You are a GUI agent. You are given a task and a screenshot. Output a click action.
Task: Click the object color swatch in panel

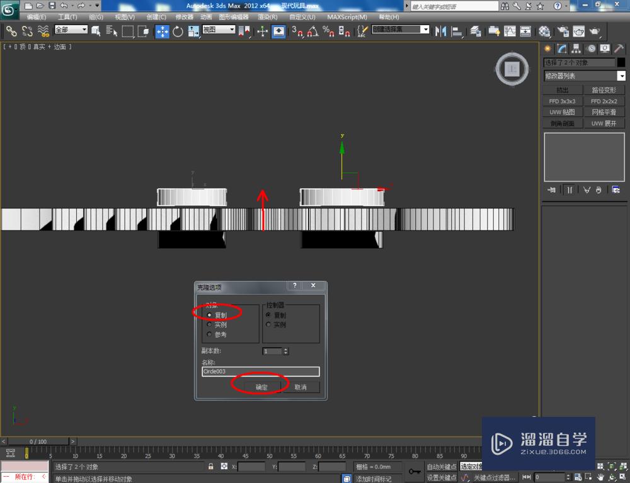click(621, 62)
